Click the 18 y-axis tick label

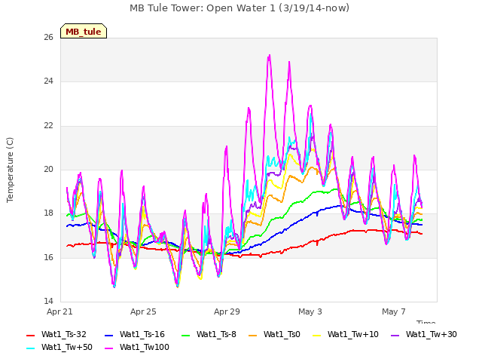48,213
